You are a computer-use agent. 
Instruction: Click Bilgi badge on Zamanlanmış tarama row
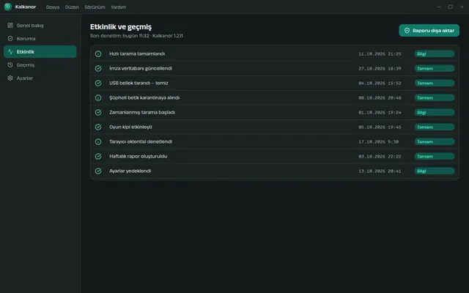tap(435, 112)
